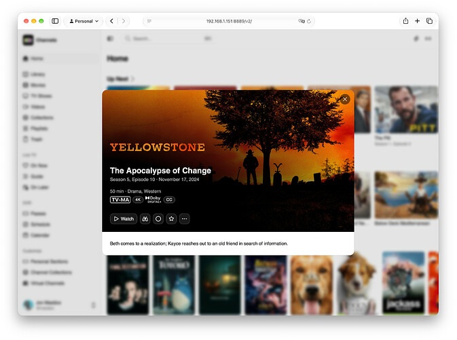Reload the page with the refresh icon

309,21
